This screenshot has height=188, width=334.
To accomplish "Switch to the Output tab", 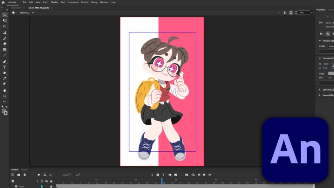I will click(24, 170).
